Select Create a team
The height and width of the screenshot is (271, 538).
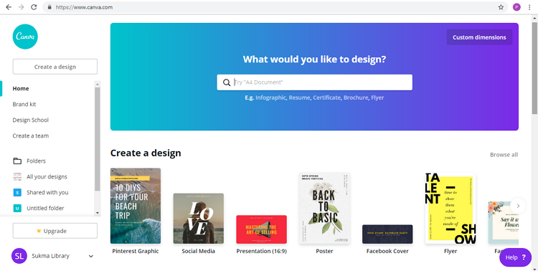click(x=31, y=135)
